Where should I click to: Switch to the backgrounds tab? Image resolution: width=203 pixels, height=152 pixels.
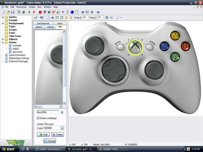coord(43,24)
